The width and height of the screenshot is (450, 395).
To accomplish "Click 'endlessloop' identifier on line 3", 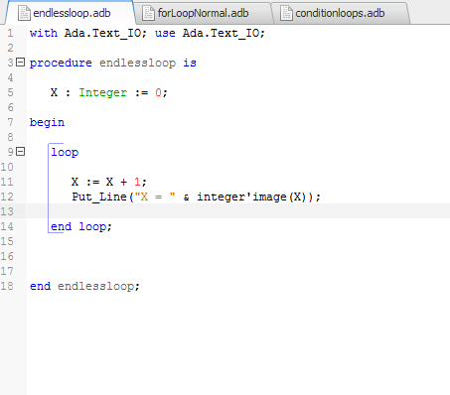I will click(x=137, y=63).
